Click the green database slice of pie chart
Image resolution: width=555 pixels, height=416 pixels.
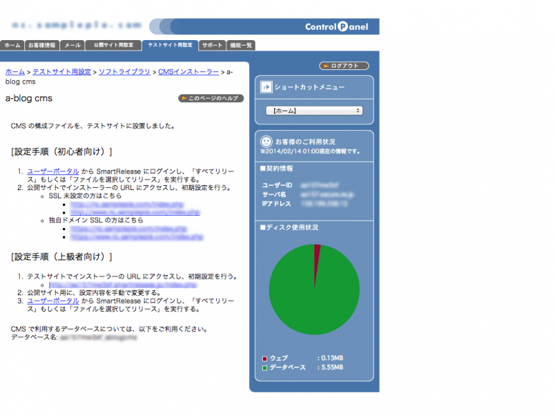(314, 300)
